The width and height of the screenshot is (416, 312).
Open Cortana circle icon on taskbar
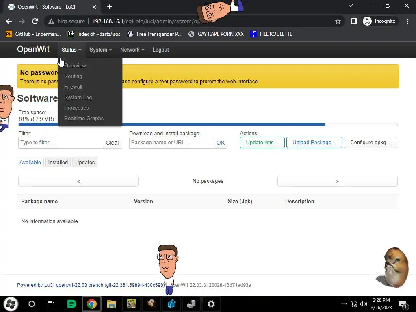pyautogui.click(x=32, y=304)
